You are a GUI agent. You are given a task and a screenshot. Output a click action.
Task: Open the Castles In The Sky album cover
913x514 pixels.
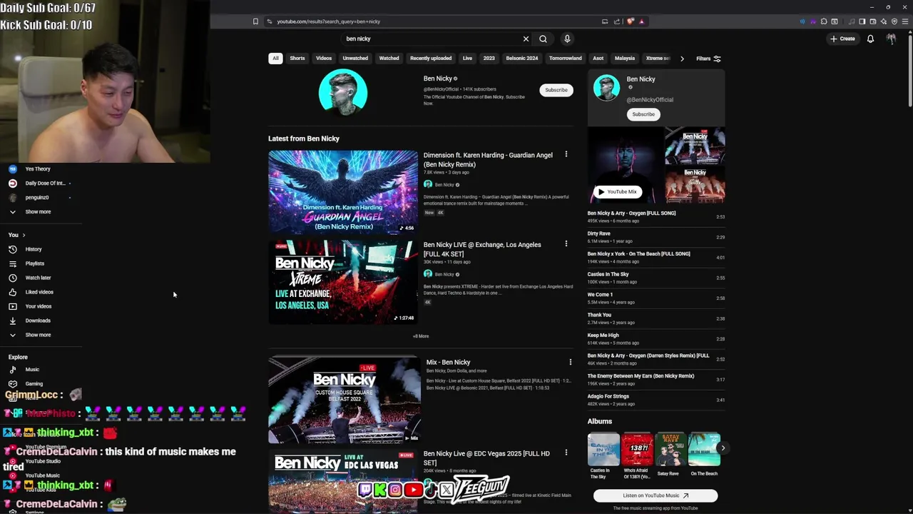(x=603, y=449)
